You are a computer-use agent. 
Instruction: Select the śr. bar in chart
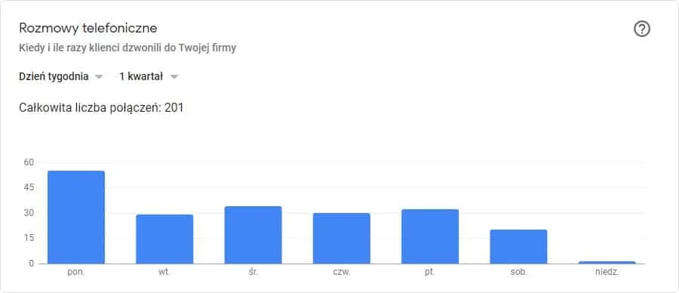tap(253, 235)
